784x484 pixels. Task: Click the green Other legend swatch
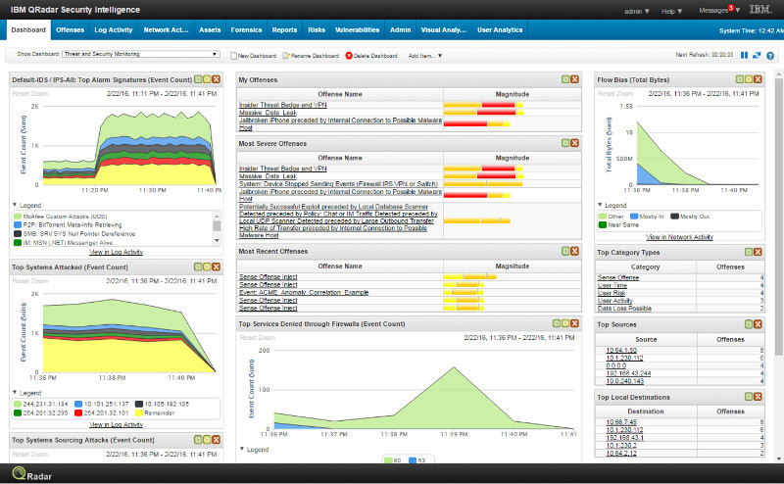(602, 216)
